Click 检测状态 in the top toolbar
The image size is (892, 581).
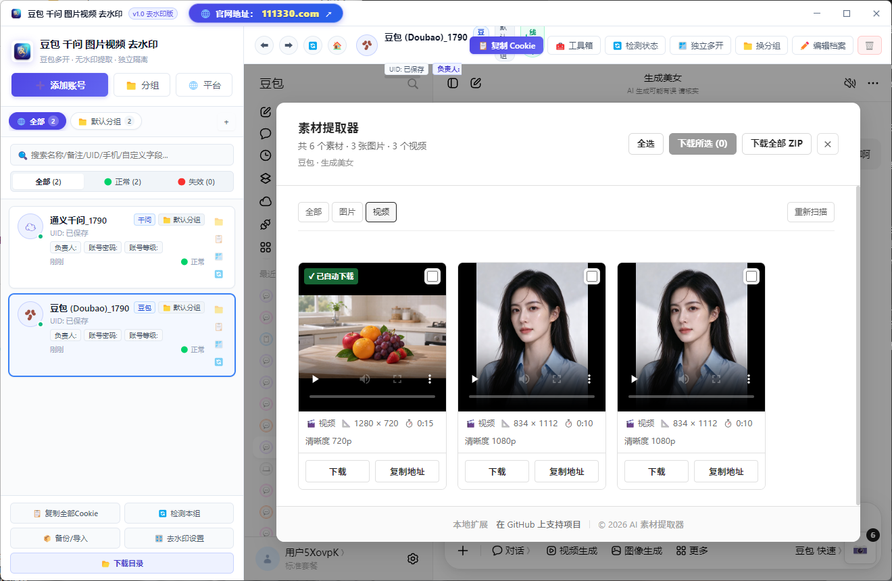point(635,45)
